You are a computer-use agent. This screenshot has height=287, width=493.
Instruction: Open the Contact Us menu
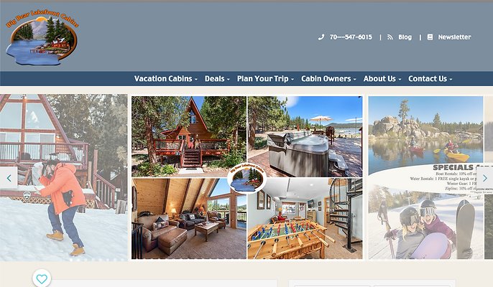coord(430,79)
